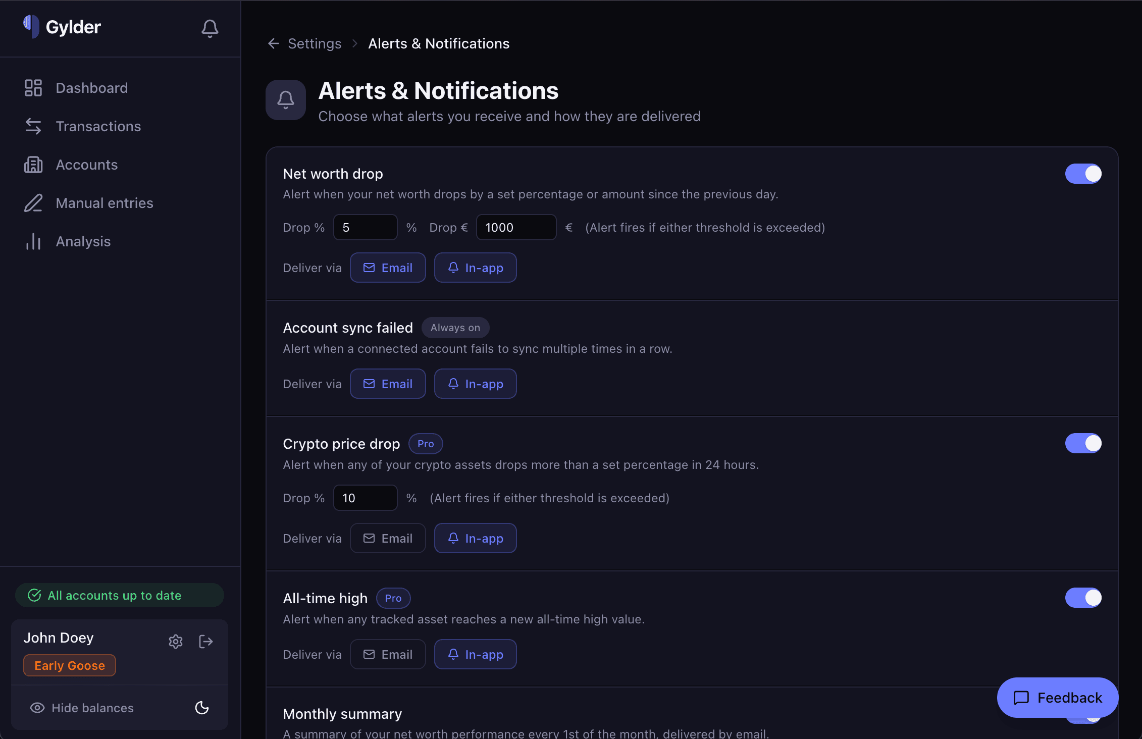Click the Transactions arrows icon
The height and width of the screenshot is (739, 1142).
pyautogui.click(x=33, y=126)
